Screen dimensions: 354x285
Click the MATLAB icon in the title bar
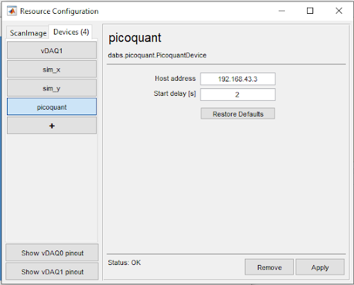click(x=12, y=11)
